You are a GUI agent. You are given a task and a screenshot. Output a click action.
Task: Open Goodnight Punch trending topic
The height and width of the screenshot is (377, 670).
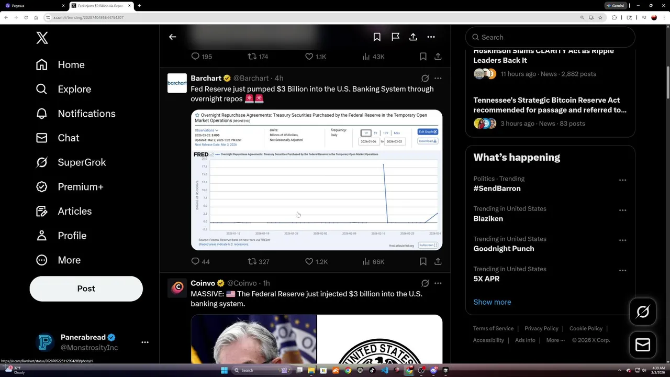[x=504, y=249]
